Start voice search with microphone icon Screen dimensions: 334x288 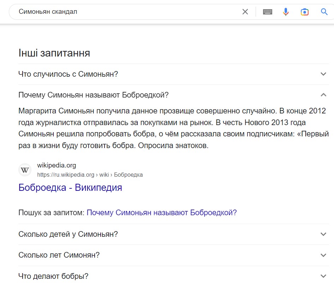[x=286, y=12]
